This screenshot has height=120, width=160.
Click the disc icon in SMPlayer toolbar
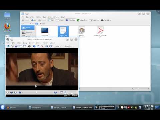point(12,46)
